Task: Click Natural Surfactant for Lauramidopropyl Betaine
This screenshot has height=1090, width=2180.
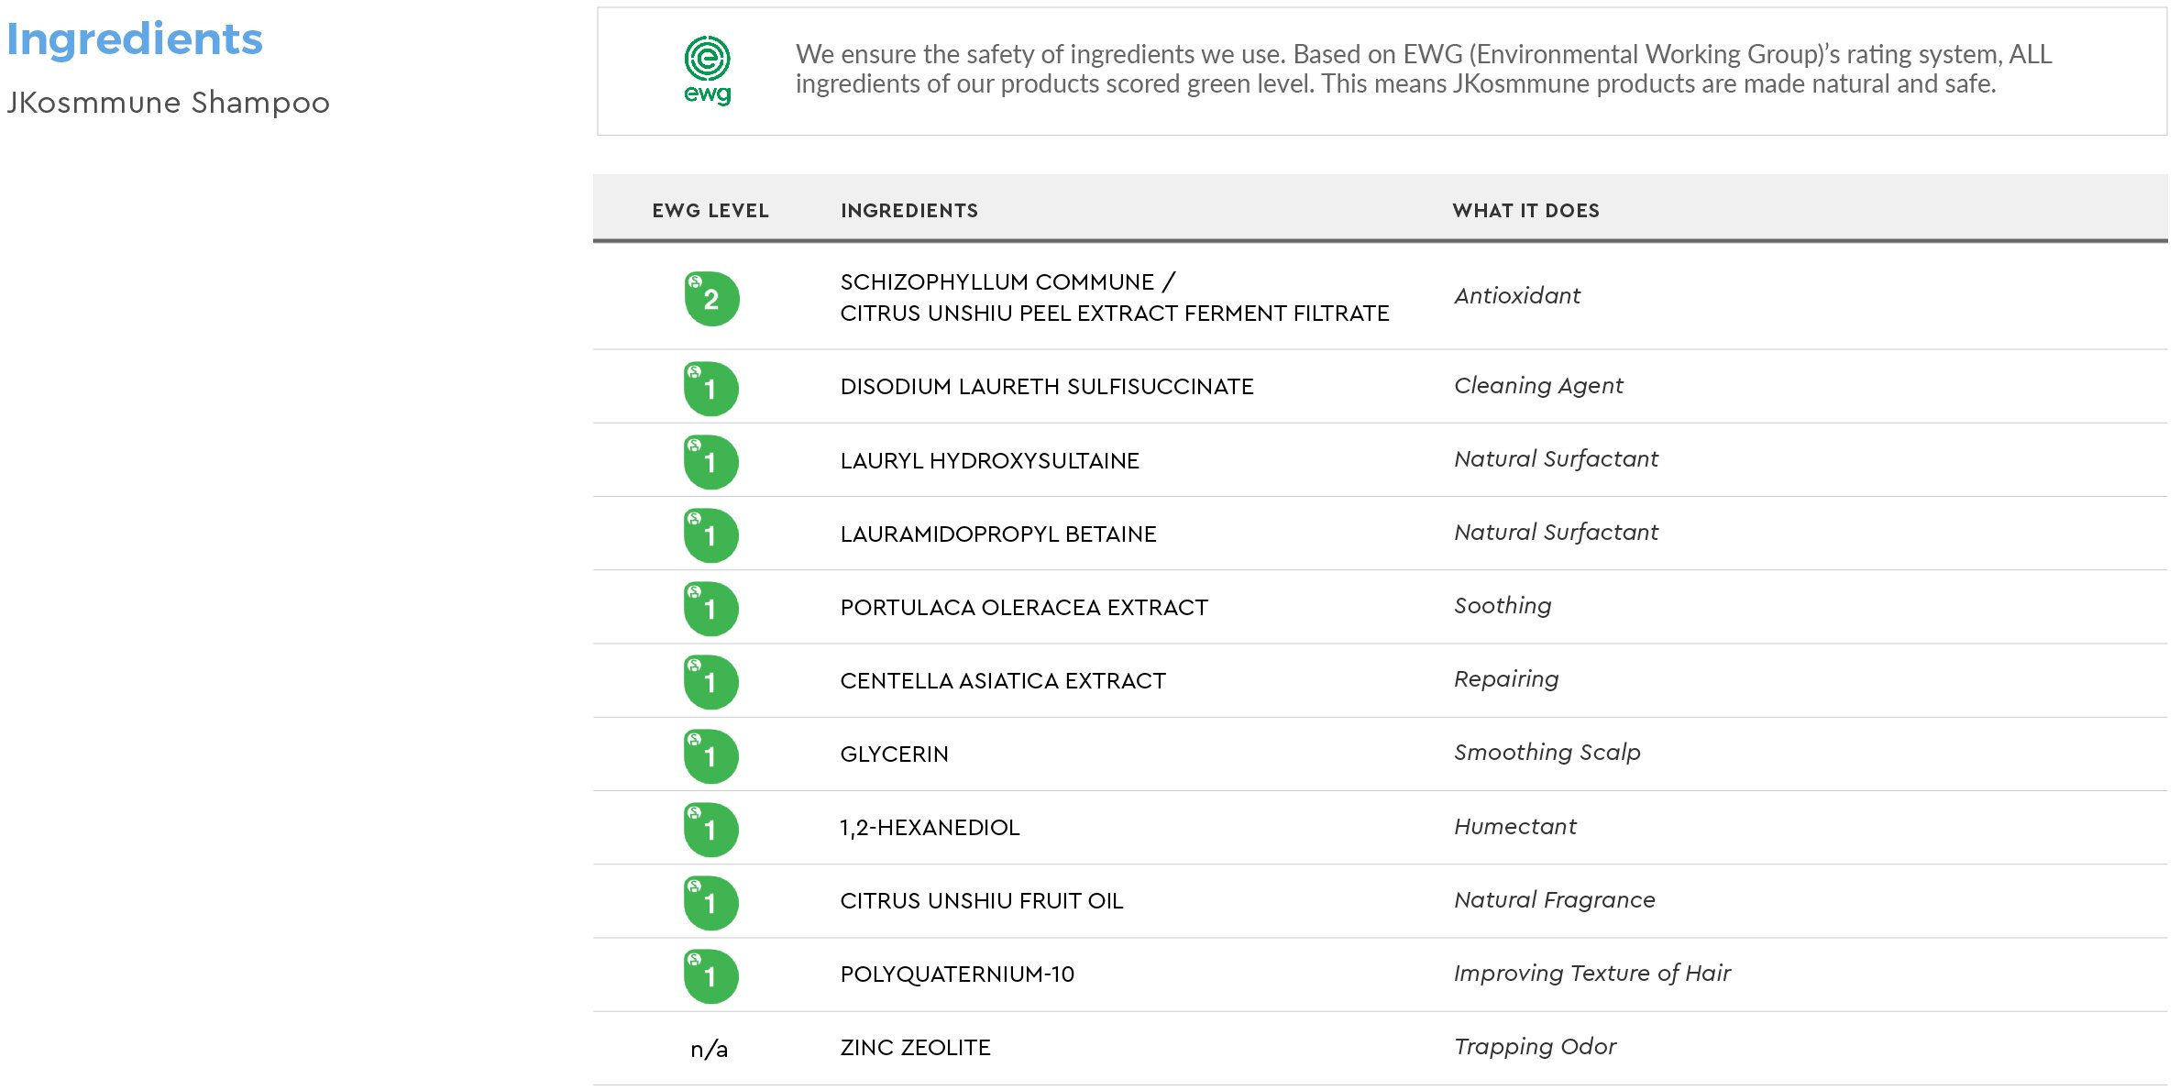Action: tap(1556, 533)
